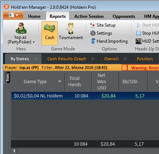Switch to the Overall report tab
The height and width of the screenshot is (154, 159).
(x=111, y=59)
